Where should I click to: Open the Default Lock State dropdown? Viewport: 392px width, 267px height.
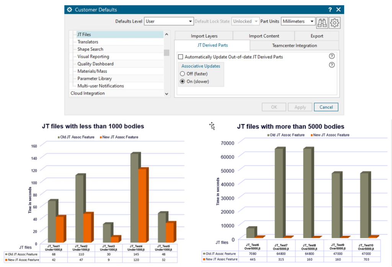245,21
